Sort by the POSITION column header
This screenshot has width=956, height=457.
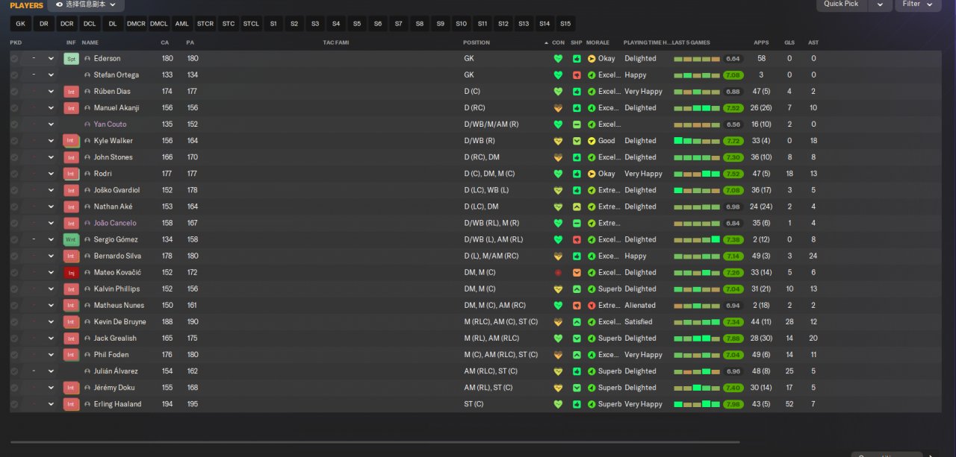coord(477,42)
